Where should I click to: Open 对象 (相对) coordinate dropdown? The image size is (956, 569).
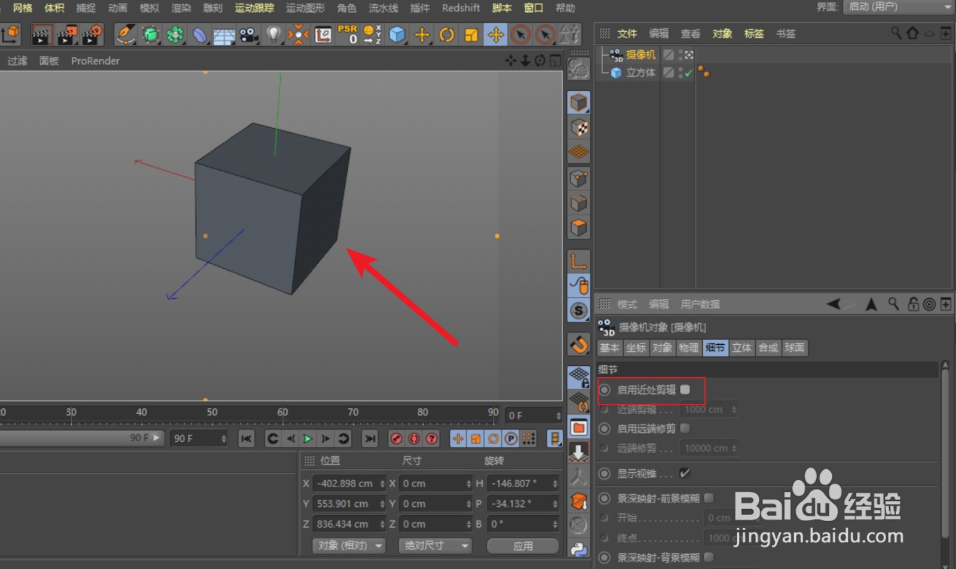[x=348, y=546]
